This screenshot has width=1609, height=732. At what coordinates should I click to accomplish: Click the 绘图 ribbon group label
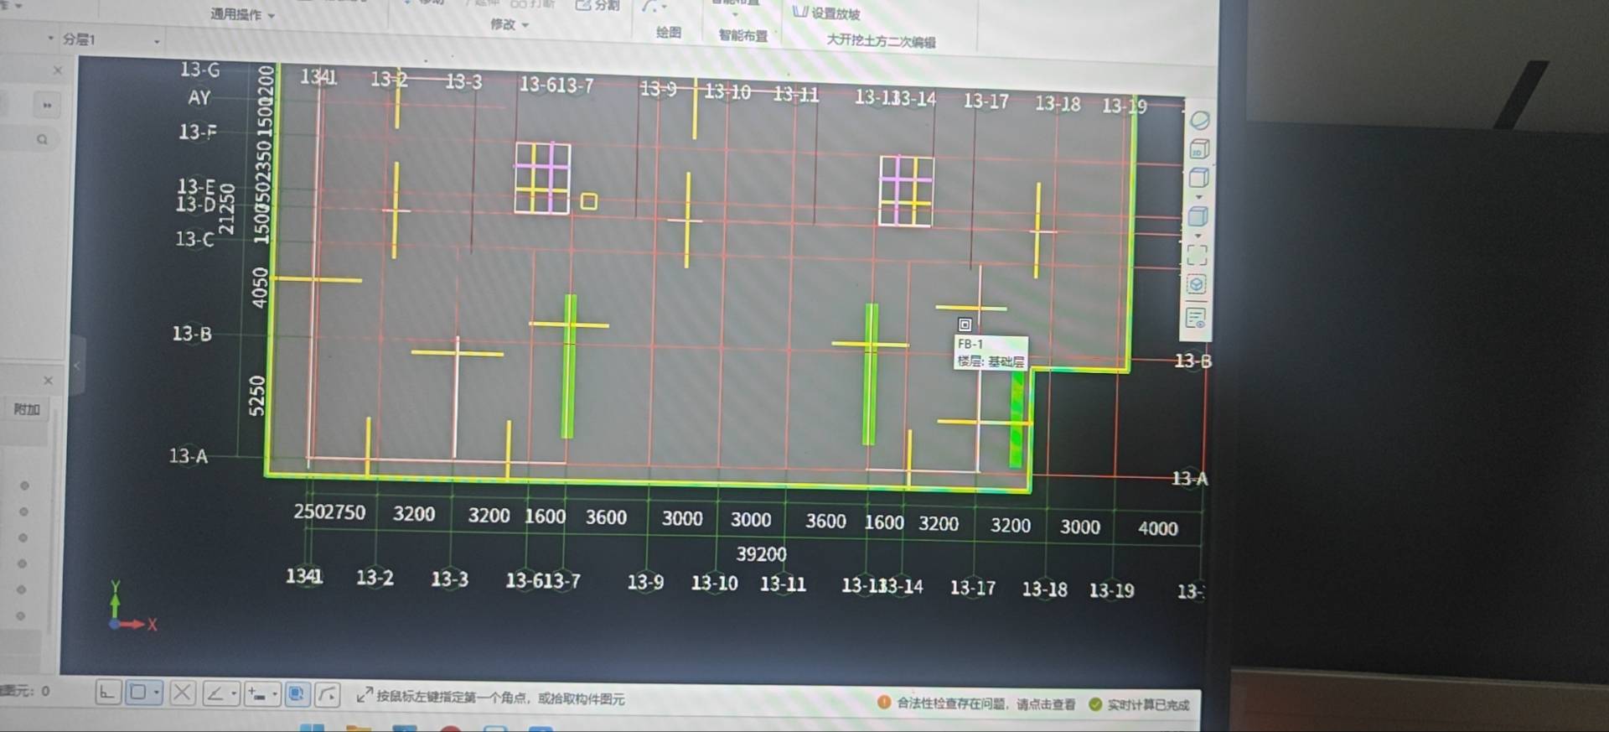click(669, 33)
